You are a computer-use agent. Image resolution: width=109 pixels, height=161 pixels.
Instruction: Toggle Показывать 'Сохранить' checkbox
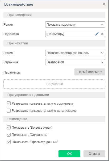(9, 135)
